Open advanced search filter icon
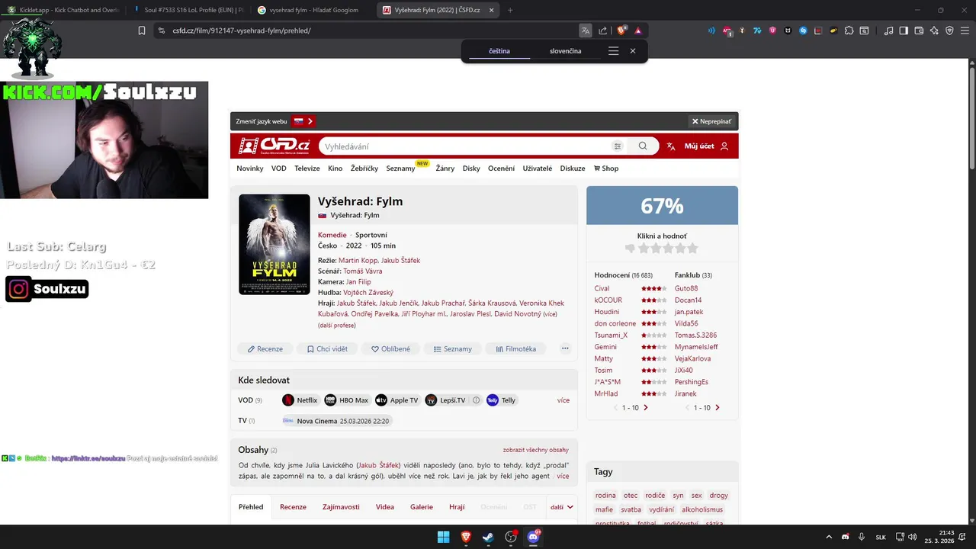Image resolution: width=976 pixels, height=549 pixels. 618,146
